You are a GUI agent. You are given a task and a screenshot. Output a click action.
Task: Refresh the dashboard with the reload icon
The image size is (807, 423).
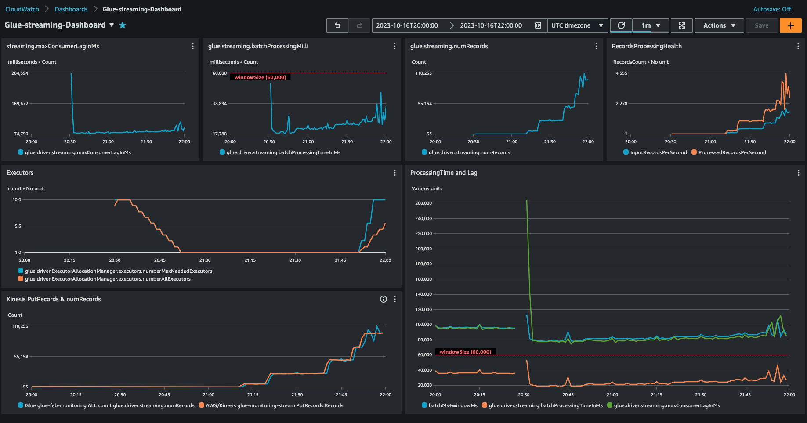(x=621, y=25)
